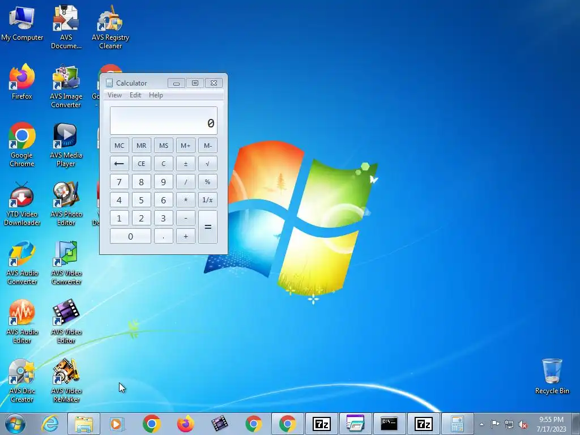Click the square root button

208,164
